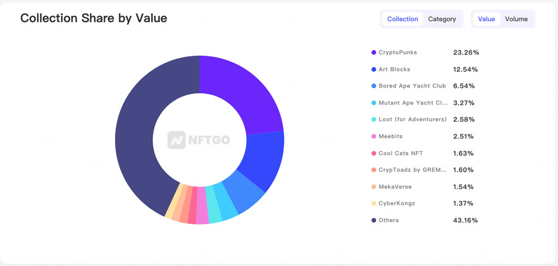558x266 pixels.
Task: Switch to the Category tab
Action: (x=442, y=19)
